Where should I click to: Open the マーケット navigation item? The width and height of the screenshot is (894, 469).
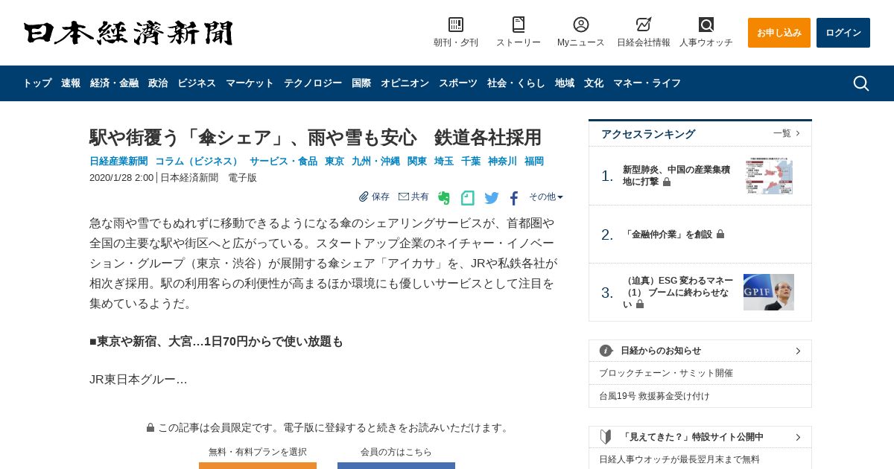tap(250, 83)
